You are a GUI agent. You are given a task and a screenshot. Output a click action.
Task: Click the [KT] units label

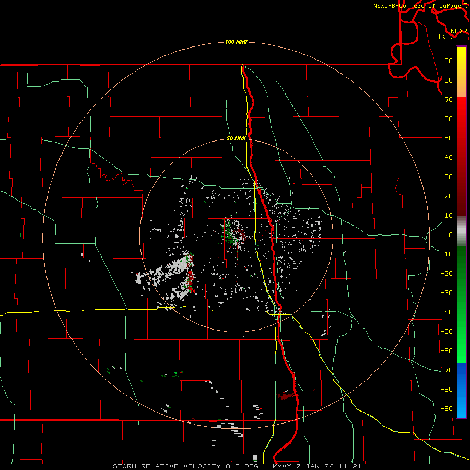pyautogui.click(x=446, y=36)
